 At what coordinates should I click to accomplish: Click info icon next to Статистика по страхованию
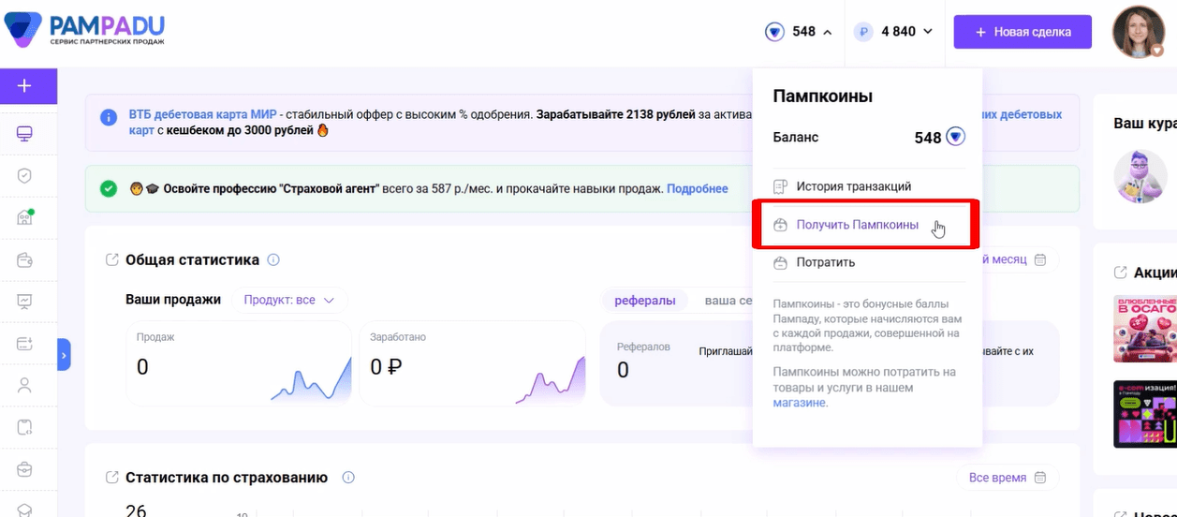pyautogui.click(x=348, y=478)
